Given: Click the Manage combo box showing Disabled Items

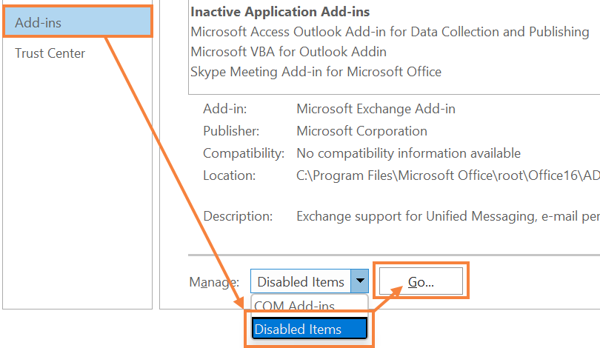Looking at the screenshot, I should pyautogui.click(x=309, y=281).
